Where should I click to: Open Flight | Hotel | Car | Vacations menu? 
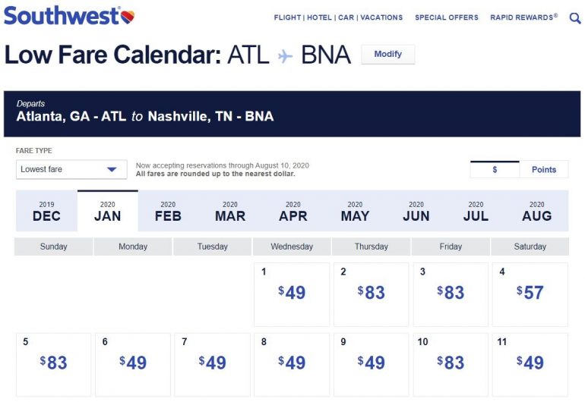click(338, 17)
